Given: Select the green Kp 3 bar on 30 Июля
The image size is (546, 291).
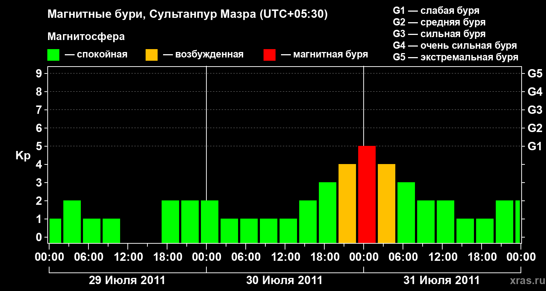Looking at the screenshot, I should click(328, 213).
